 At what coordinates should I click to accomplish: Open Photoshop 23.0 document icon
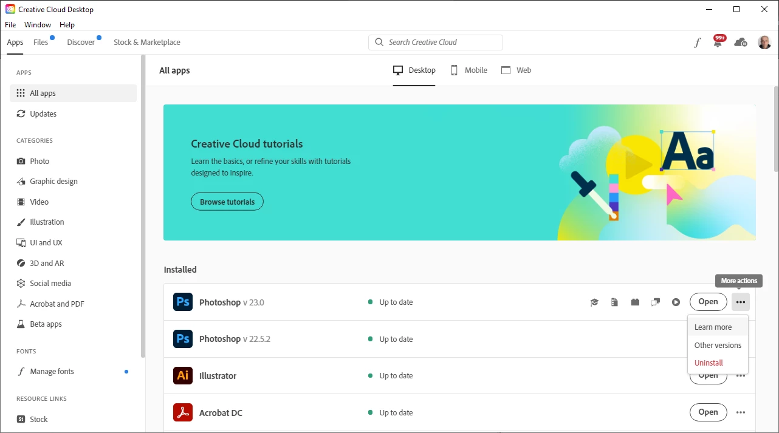tap(614, 302)
